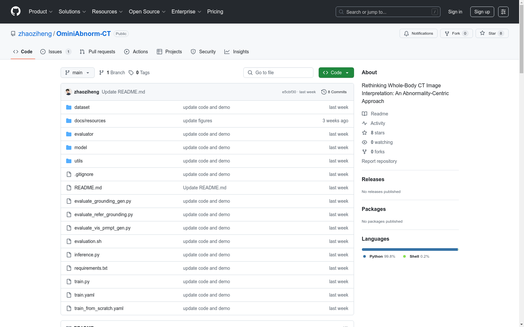Screen dimensions: 524x327
Task: Click the zhaoziheng avatar in commit row
Action: [68, 92]
